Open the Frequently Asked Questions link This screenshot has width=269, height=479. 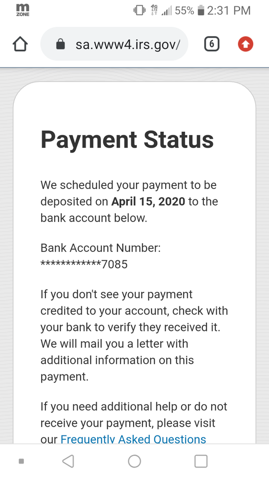coord(133,439)
